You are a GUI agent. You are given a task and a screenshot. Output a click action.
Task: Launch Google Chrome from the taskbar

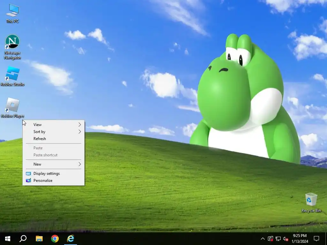[55, 239]
